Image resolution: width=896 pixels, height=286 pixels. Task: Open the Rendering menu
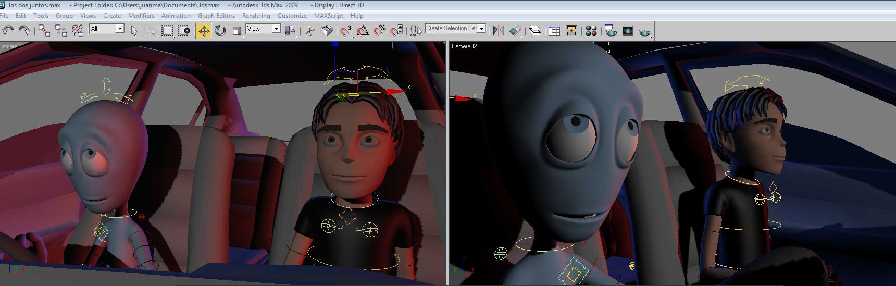[256, 16]
